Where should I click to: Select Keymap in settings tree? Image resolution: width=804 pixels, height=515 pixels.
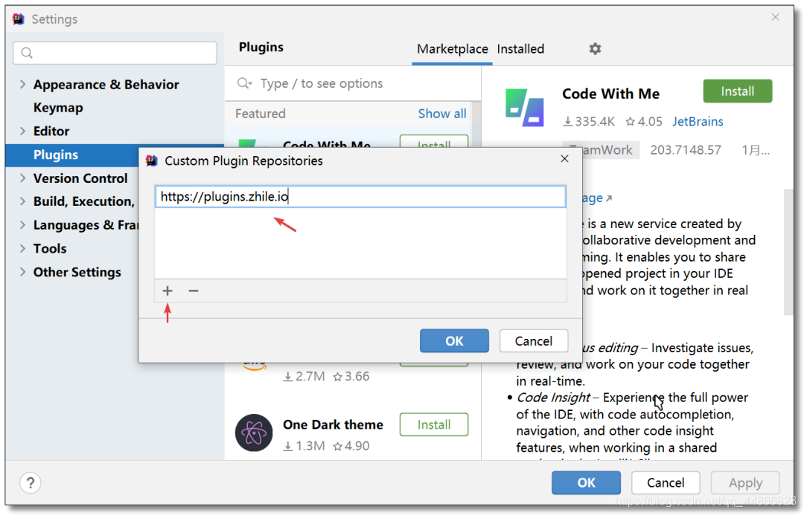[58, 108]
